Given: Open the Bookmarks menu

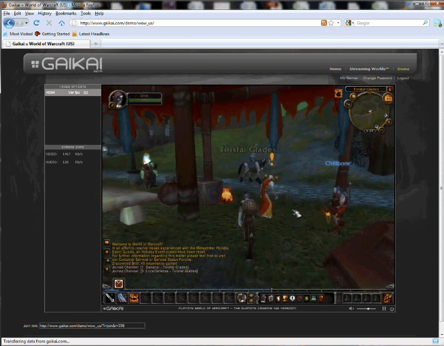Looking at the screenshot, I should click(65, 13).
